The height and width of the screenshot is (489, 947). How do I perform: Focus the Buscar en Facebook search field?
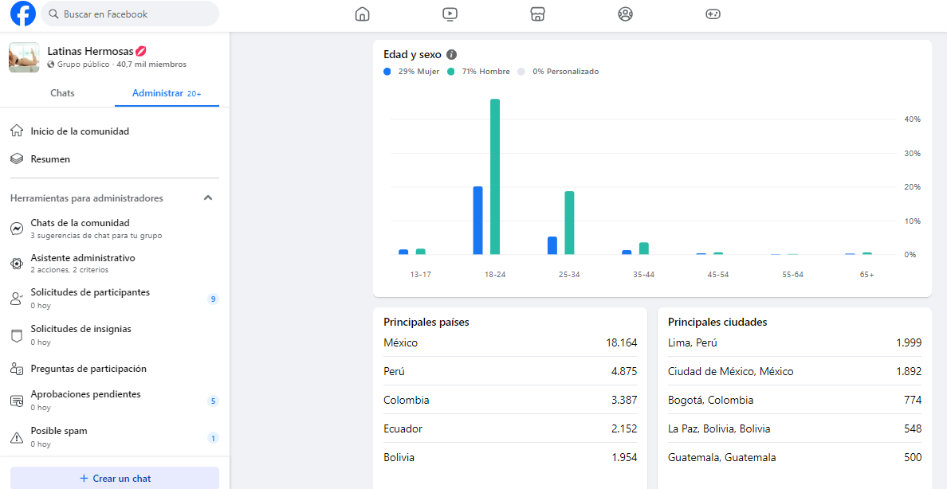point(130,14)
